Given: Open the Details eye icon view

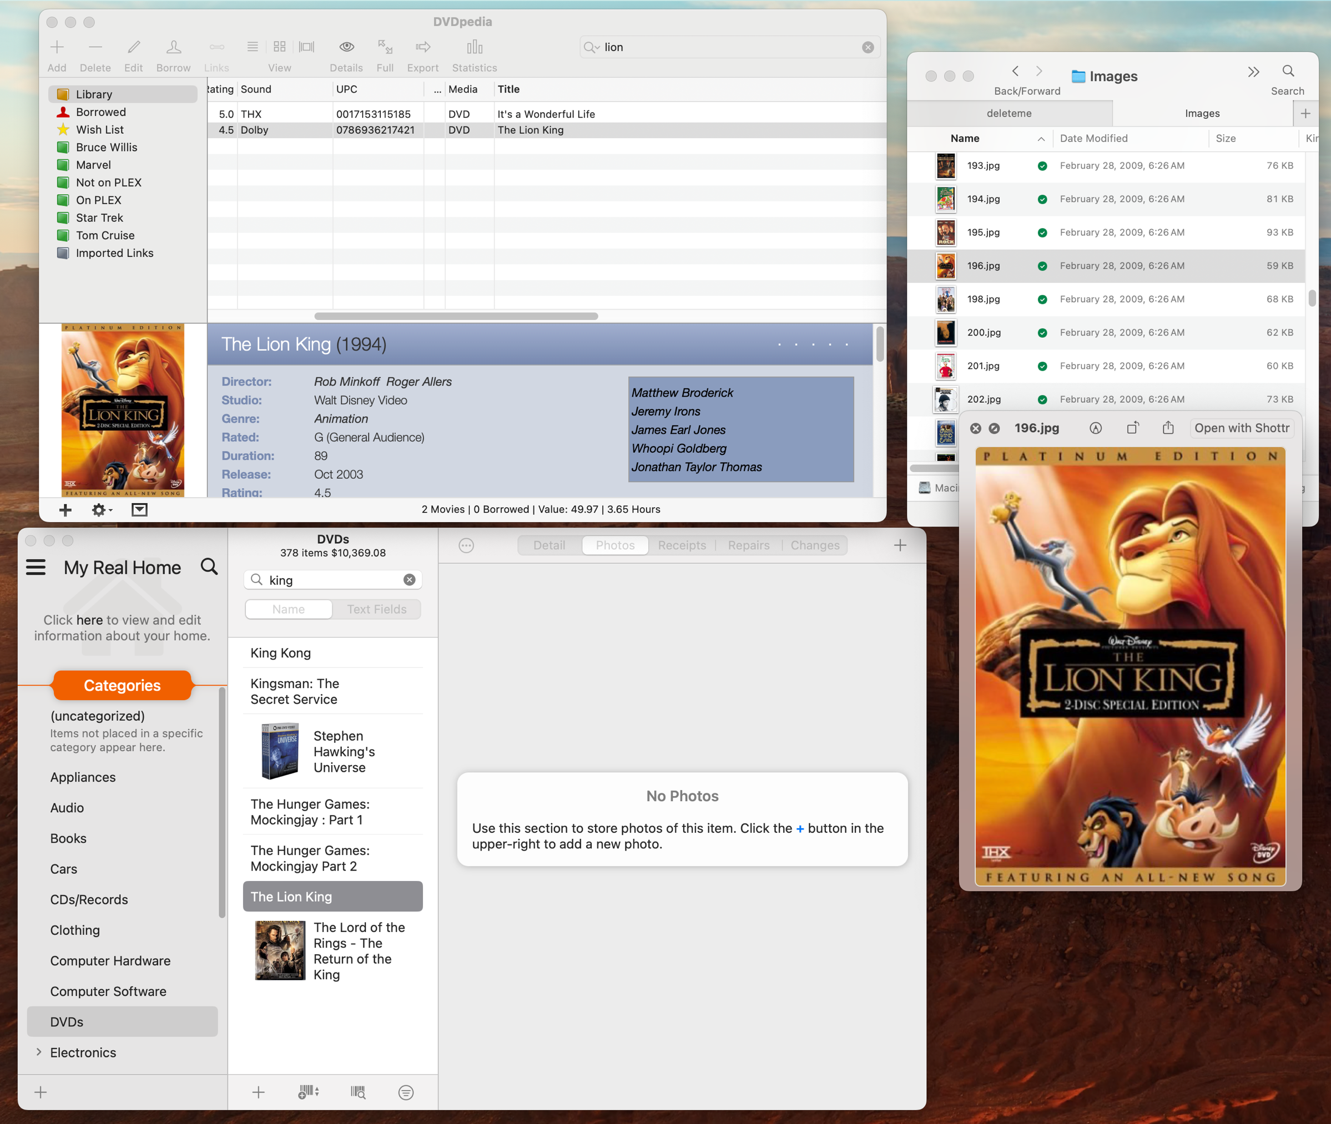Looking at the screenshot, I should click(x=346, y=48).
